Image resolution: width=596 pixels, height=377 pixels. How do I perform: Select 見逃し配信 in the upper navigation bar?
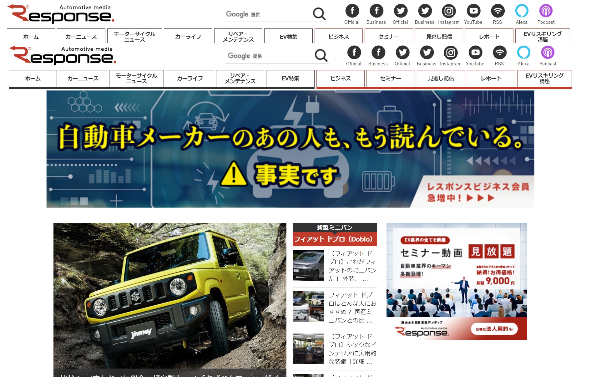pyautogui.click(x=439, y=36)
